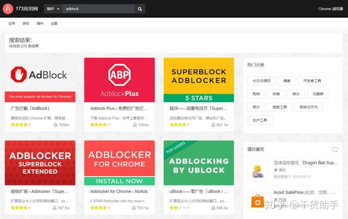Click the 龙珠超级壁纸「Dragon Ball Sup... title
Viewport: 348px width, 219px height.
coord(306,163)
